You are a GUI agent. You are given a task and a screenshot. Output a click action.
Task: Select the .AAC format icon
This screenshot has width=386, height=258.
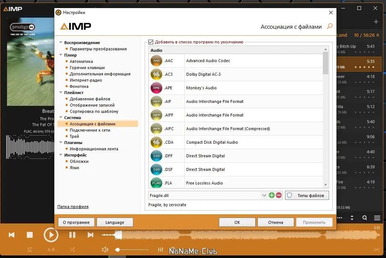(156, 61)
